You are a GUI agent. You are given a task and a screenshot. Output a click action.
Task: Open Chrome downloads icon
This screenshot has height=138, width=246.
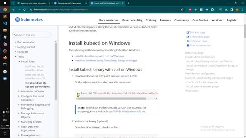226,10
